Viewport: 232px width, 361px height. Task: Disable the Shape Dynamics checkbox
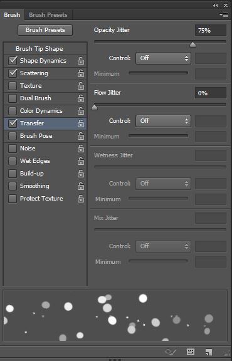point(13,61)
